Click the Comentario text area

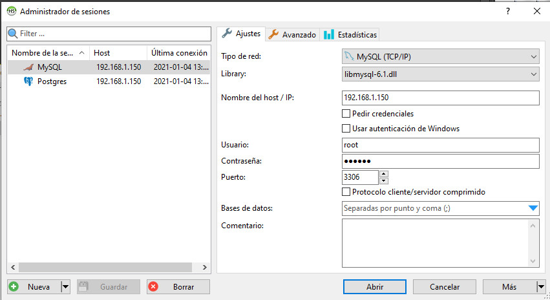coord(435,243)
